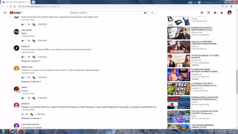Focus the "Введите запрос" search field
This screenshot has width=238, height=134.
tap(106, 13)
